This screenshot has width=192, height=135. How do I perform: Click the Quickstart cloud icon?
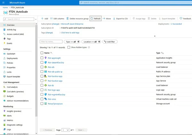click(x=4, y=54)
